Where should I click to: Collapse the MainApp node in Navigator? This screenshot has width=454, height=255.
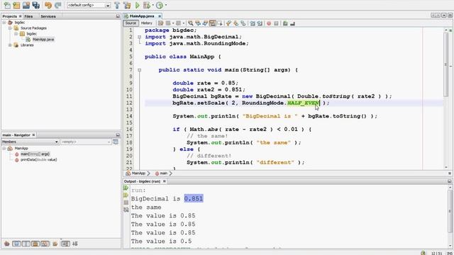click(4, 148)
